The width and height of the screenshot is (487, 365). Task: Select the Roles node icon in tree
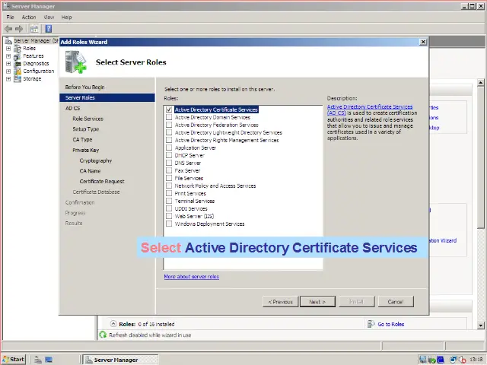click(x=18, y=49)
